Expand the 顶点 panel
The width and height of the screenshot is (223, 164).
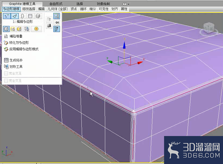pyautogui.click(x=74, y=9)
